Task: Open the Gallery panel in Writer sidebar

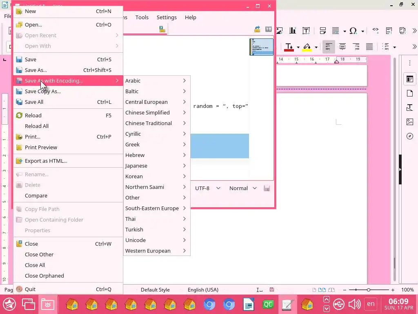Action: click(410, 122)
